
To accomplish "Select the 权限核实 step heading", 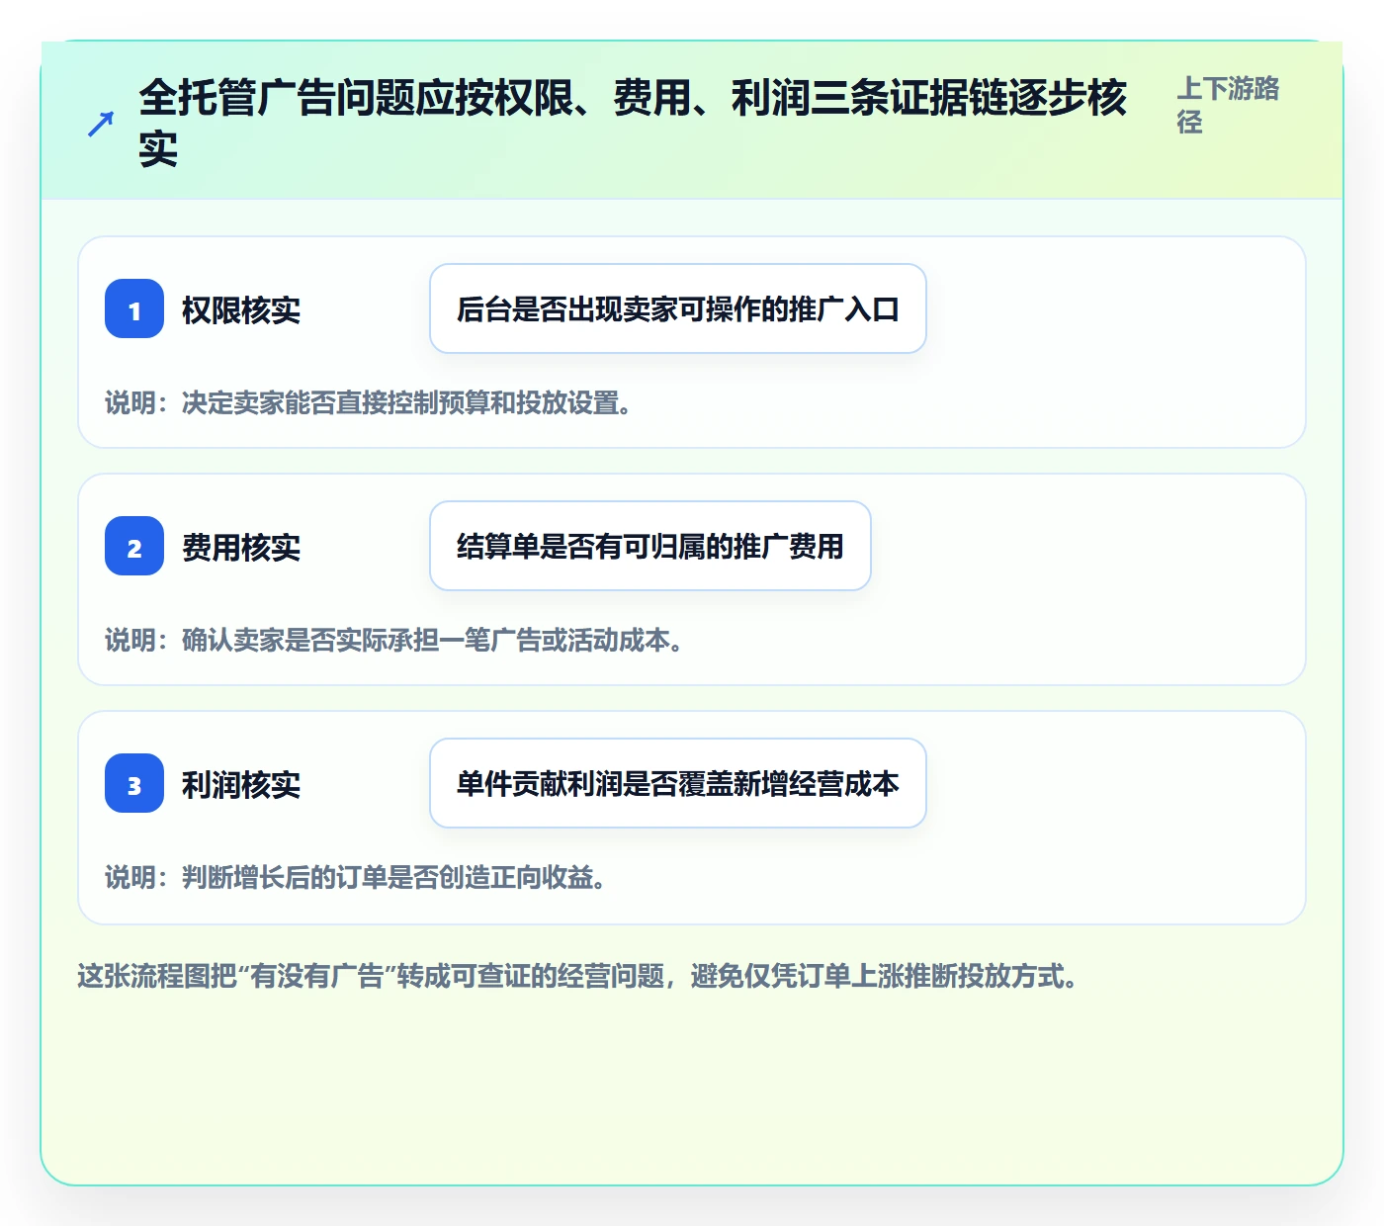I will (241, 309).
